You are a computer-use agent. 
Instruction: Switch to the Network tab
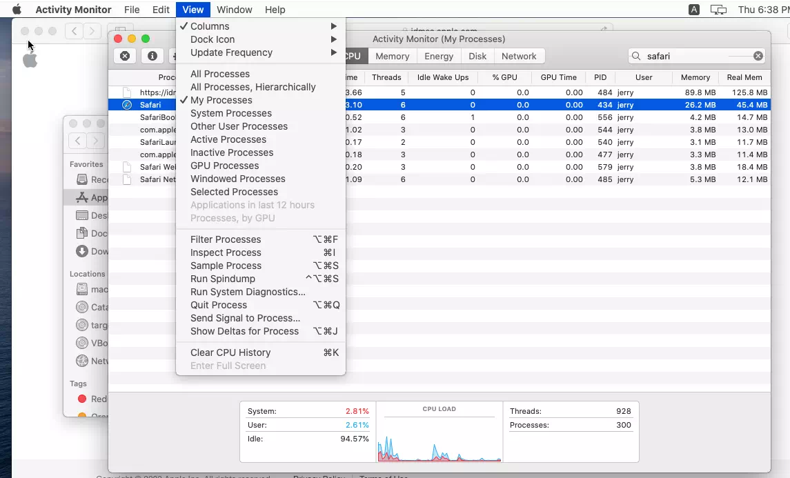(519, 56)
